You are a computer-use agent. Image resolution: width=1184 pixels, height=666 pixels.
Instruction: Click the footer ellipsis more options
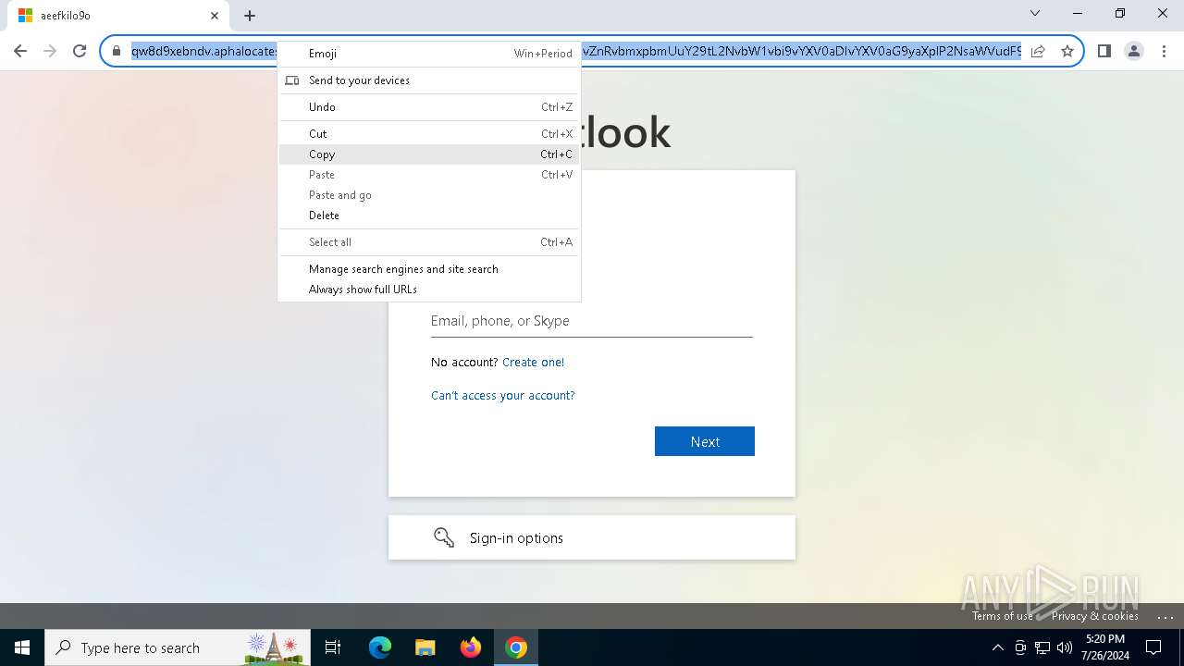tap(1165, 617)
